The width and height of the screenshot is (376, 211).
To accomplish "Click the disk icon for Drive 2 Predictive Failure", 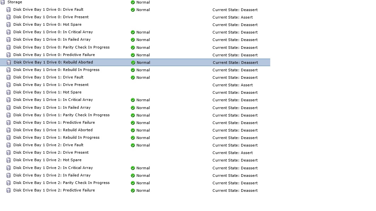I will 8,190.
